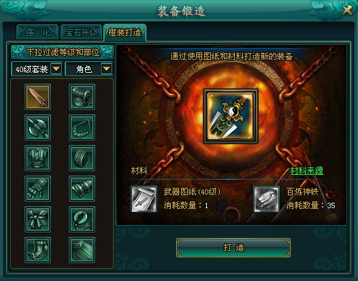This screenshot has width=358, height=281.
Task: Select the boots slot icon
Action: click(x=37, y=250)
